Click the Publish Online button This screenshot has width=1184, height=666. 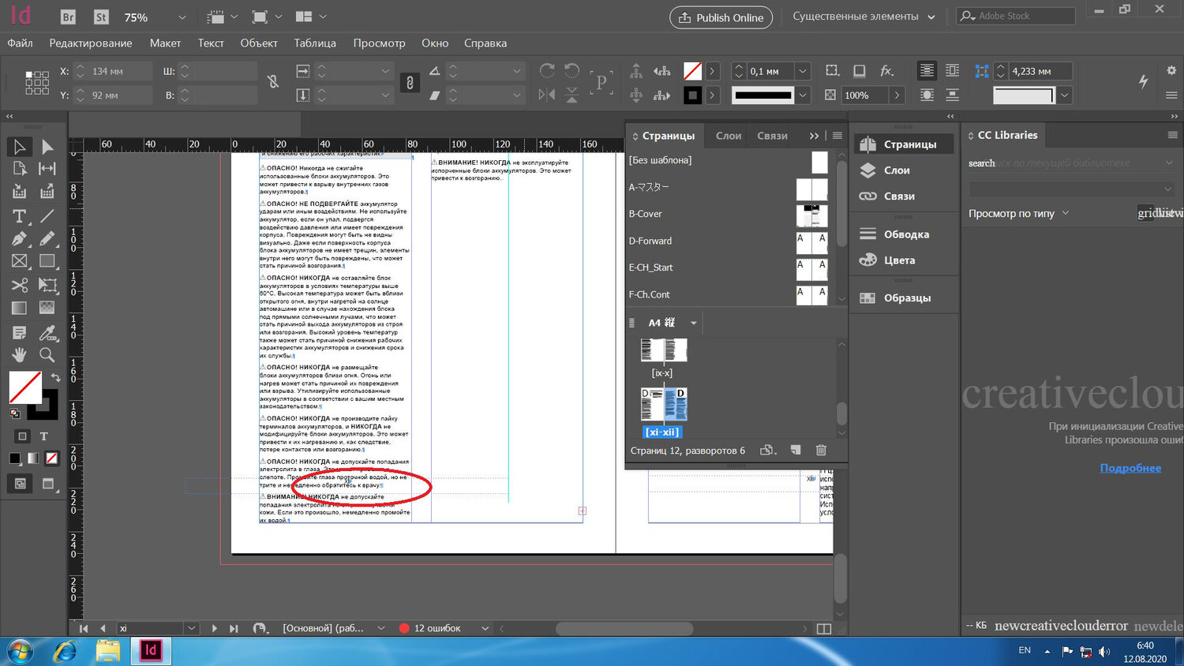tap(721, 17)
